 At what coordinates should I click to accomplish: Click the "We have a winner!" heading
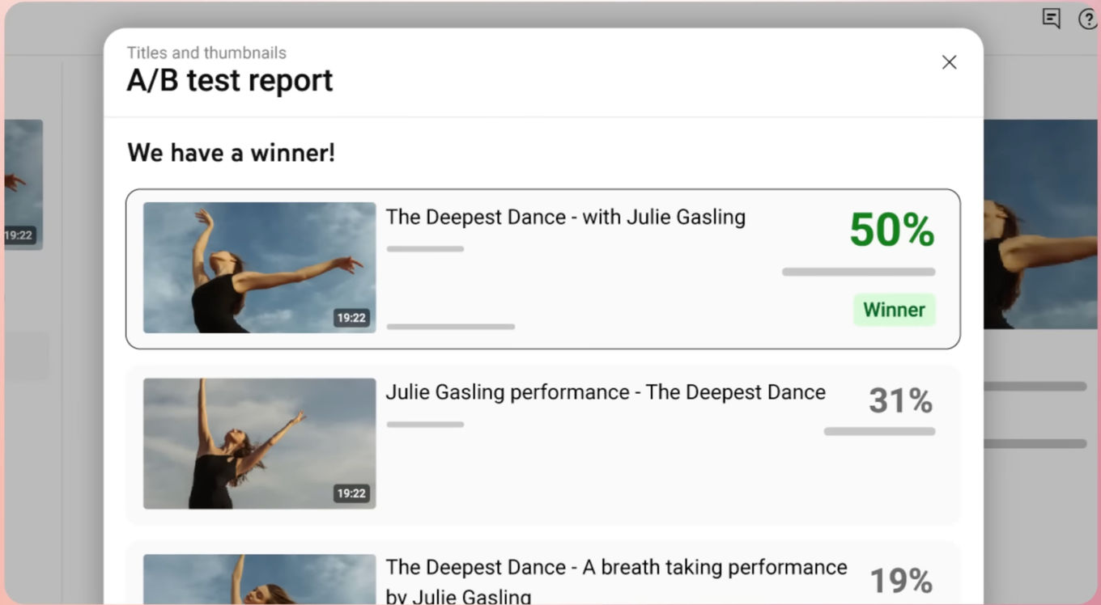click(232, 152)
